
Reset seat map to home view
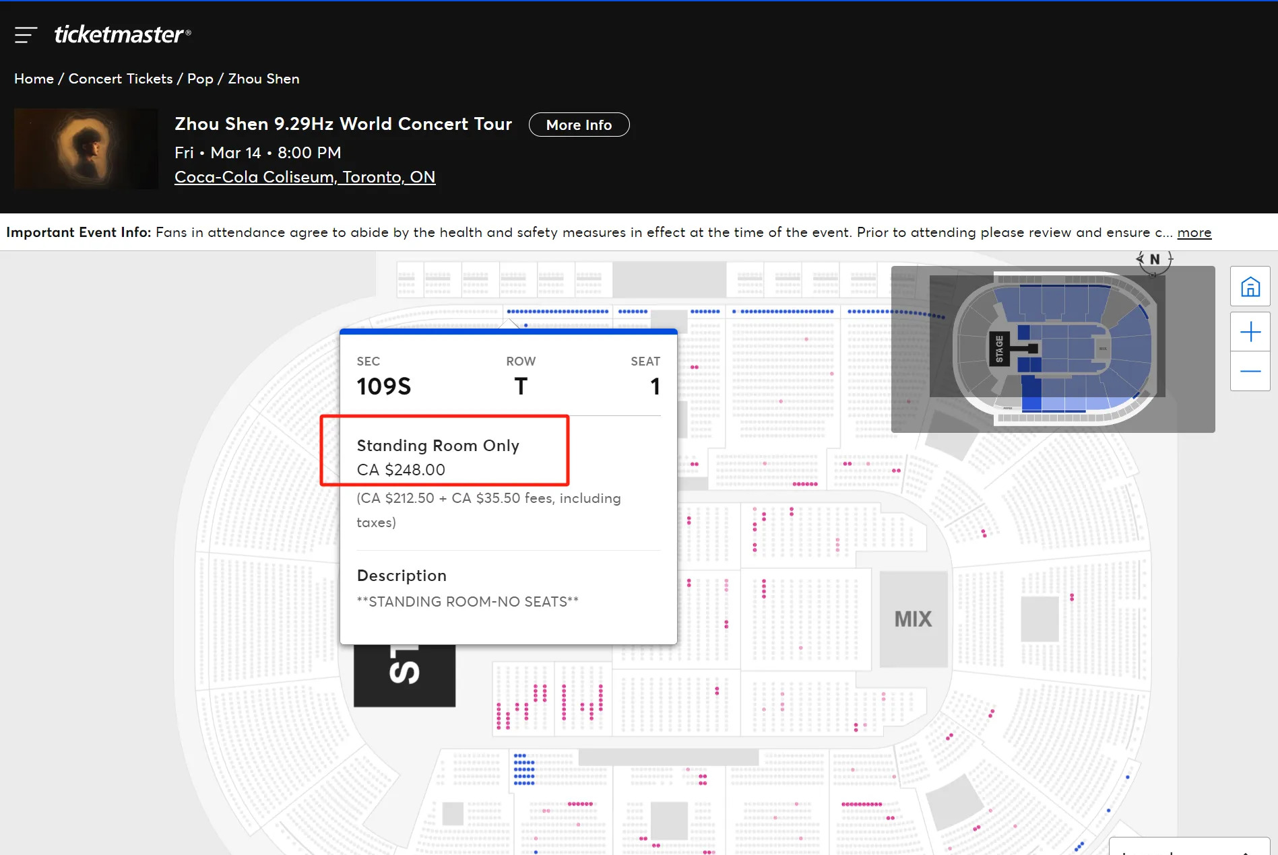[1250, 287]
